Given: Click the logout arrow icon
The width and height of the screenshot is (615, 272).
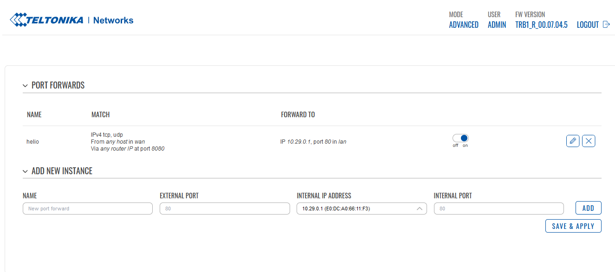Looking at the screenshot, I should [606, 25].
